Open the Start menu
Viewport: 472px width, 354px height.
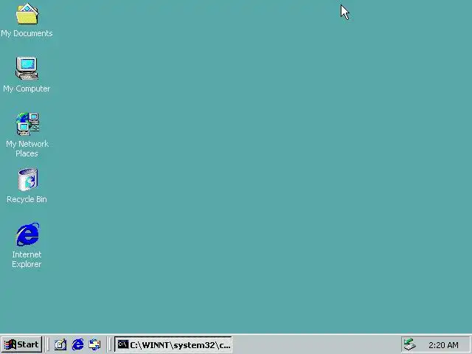coord(21,344)
